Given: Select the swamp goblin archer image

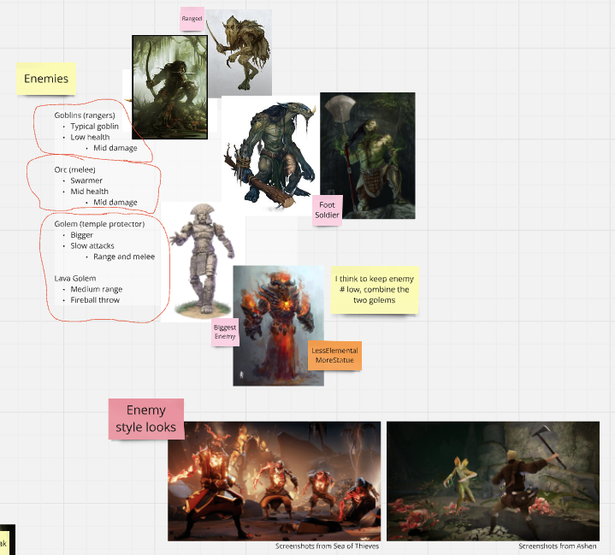Looking at the screenshot, I should [x=169, y=87].
